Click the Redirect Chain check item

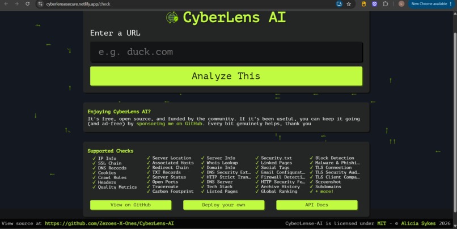point(170,168)
